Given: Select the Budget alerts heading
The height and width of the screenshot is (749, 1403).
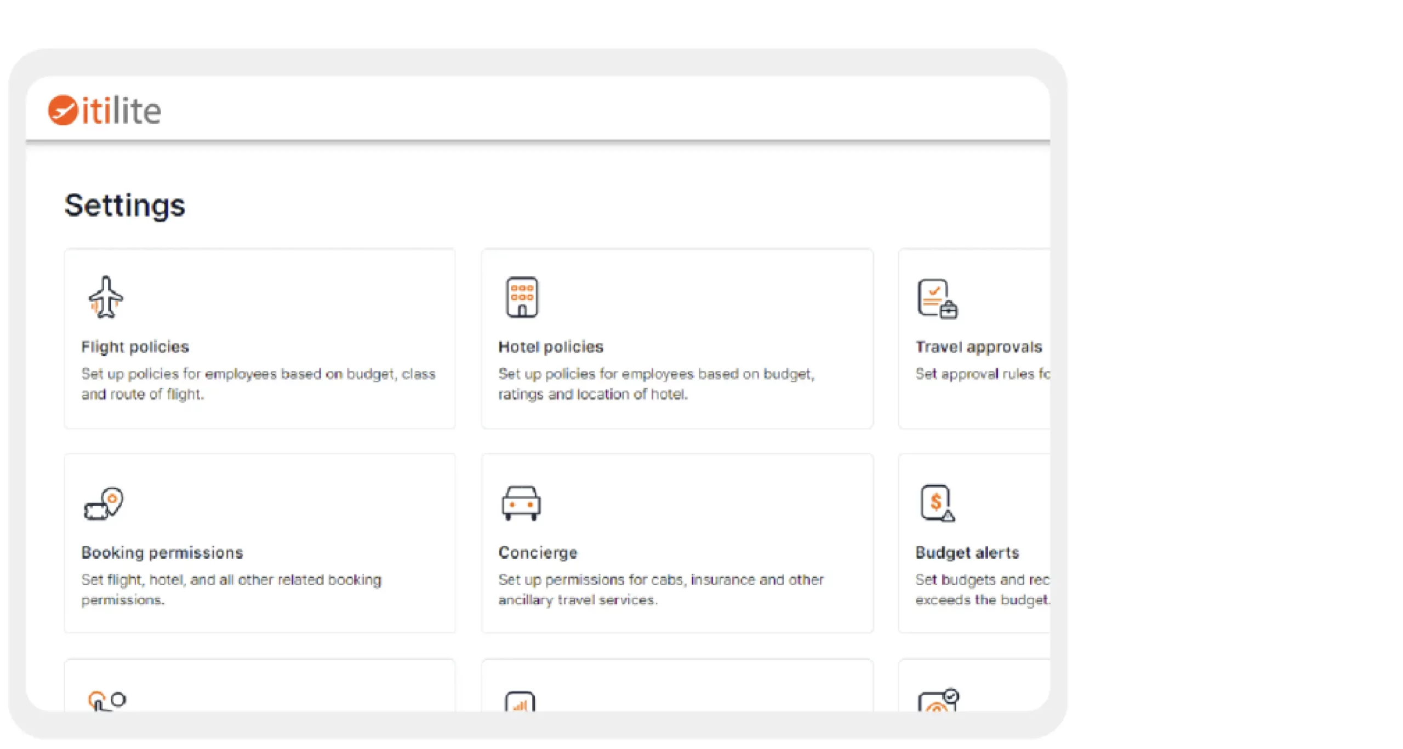Looking at the screenshot, I should (967, 552).
